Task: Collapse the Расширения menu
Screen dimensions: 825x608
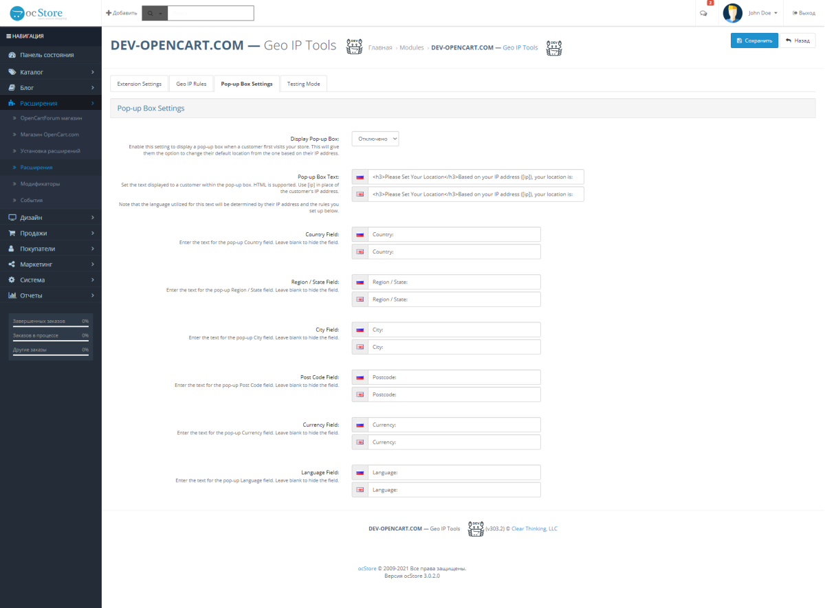Action: coord(51,103)
